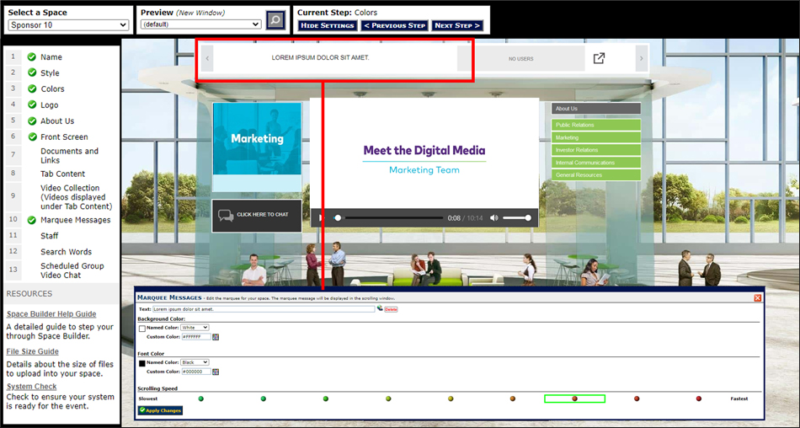Click the background custom color picker icon

tap(216, 336)
